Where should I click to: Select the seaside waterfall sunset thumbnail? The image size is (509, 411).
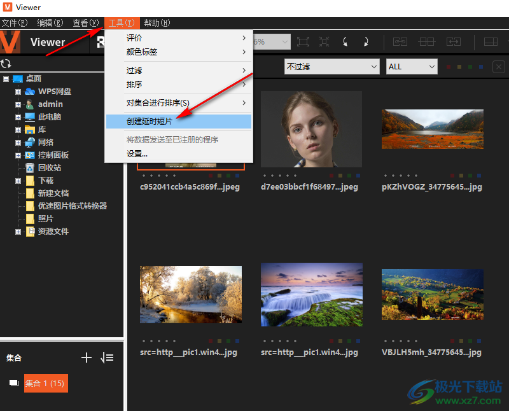point(312,295)
